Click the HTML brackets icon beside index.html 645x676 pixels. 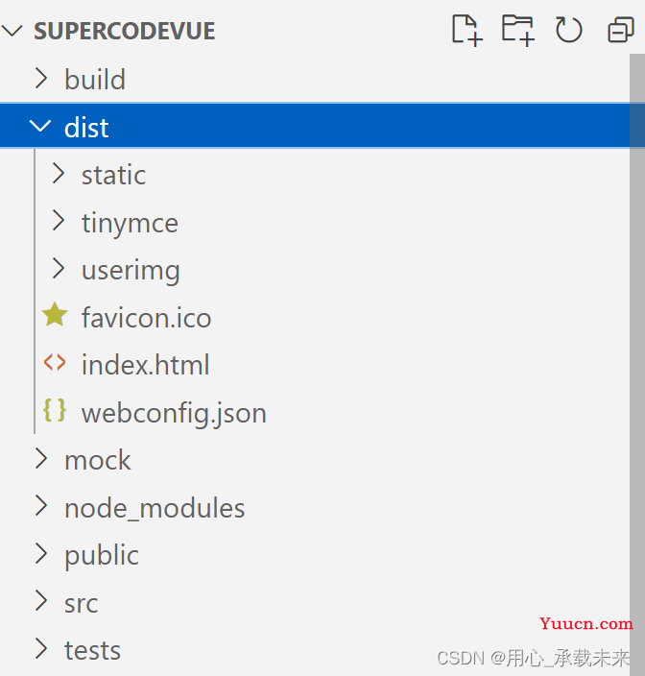[55, 363]
